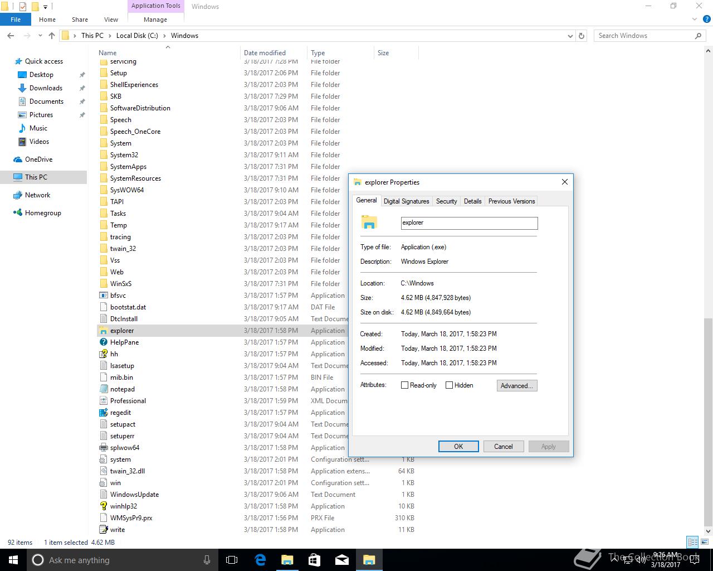
Task: Select the WindowsUpdate text document
Action: click(134, 495)
